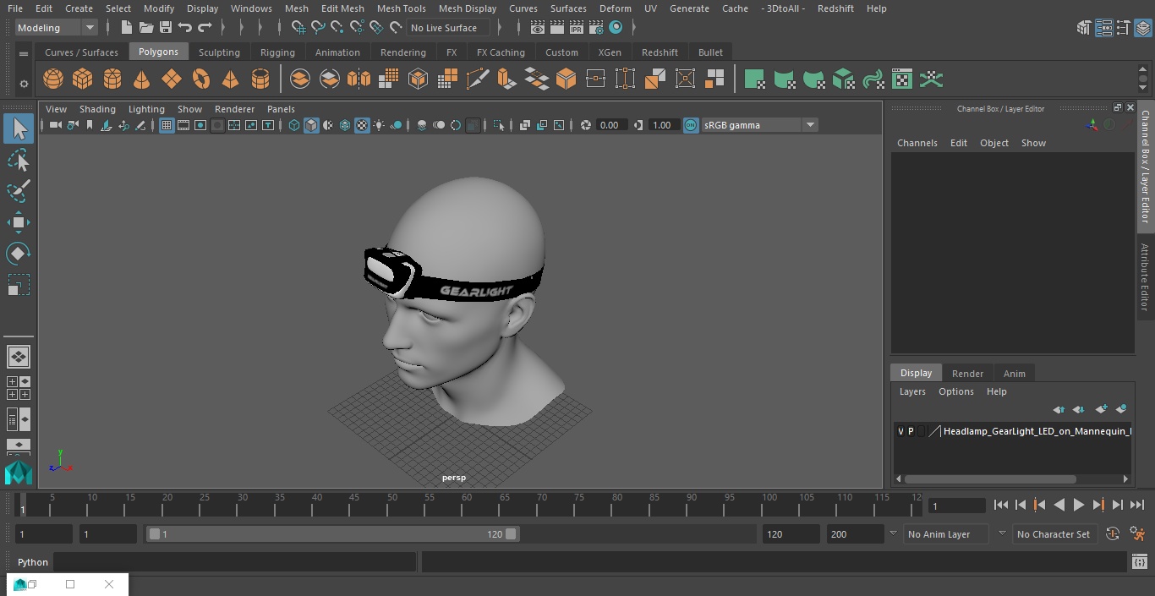
Task: Open the Mesh Tools menu
Action: 402,8
